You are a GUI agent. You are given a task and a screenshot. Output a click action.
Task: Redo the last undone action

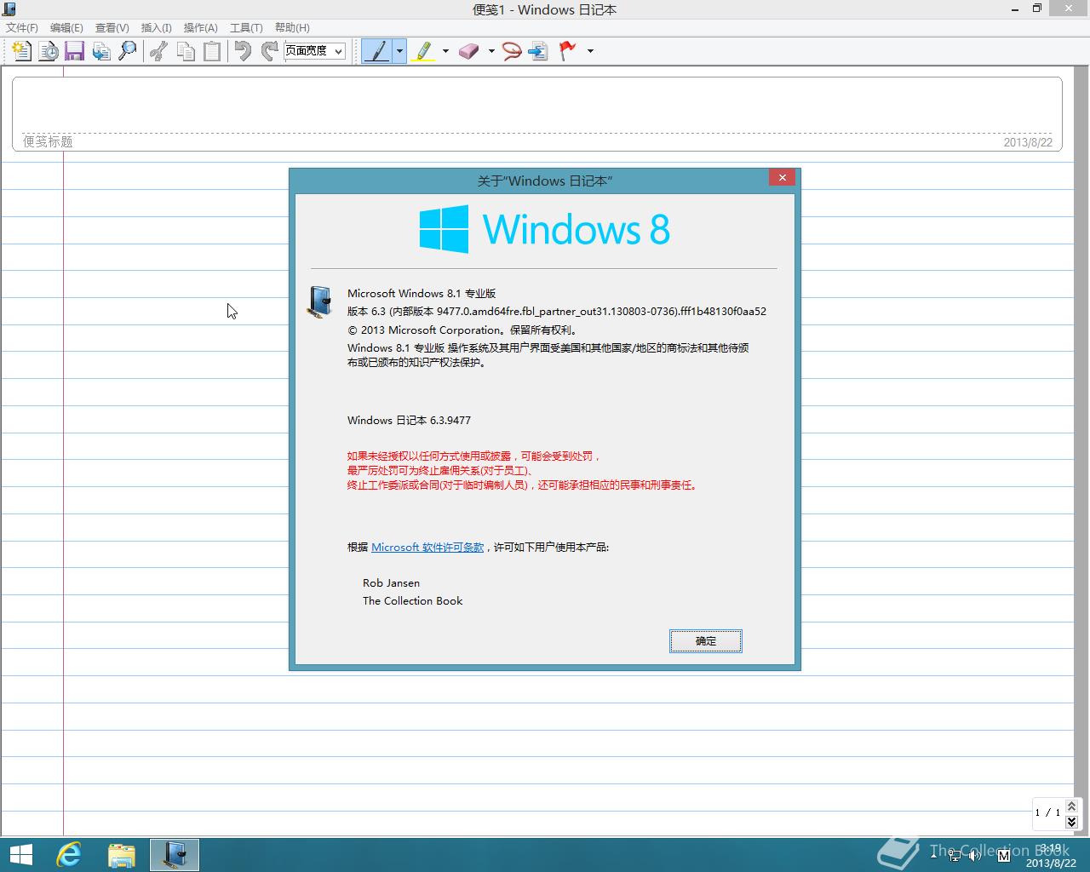(x=269, y=51)
